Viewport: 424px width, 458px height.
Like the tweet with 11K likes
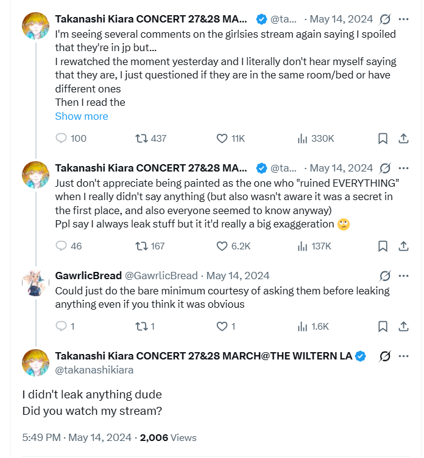pyautogui.click(x=222, y=139)
